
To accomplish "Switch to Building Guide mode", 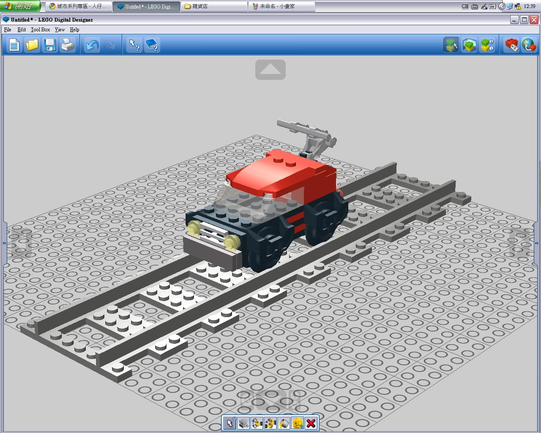I will click(487, 45).
